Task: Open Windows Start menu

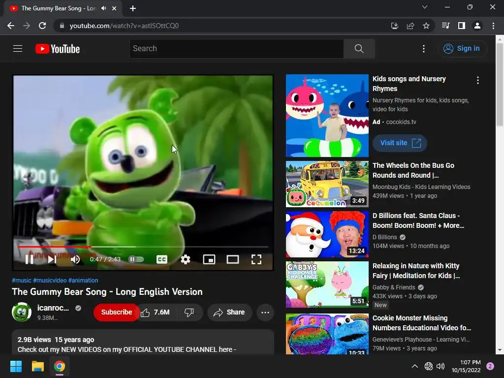Action: click(x=16, y=366)
